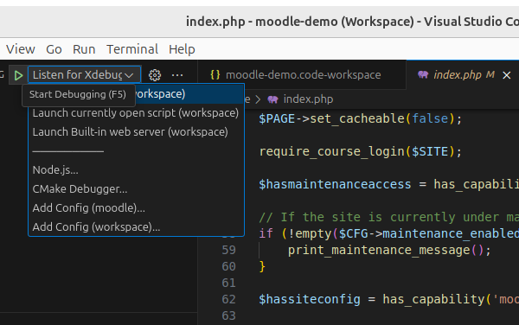Click the $PAGE->set_cacheable(false) line
Screen dimensions: 519x325
pyautogui.click(x=360, y=118)
